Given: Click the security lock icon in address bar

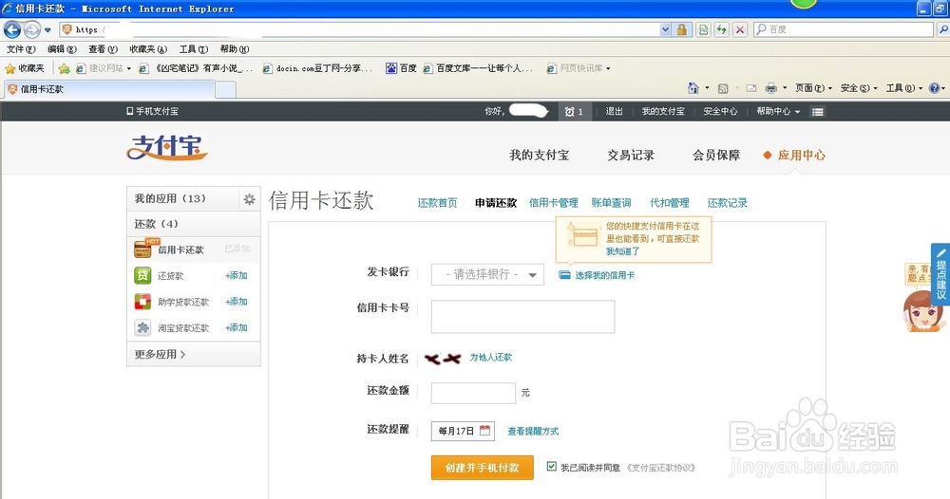Looking at the screenshot, I should click(x=681, y=29).
